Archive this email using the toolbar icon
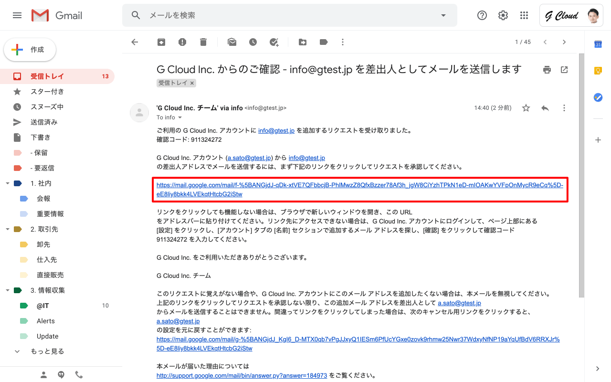Viewport: 611px width, 382px height. (x=161, y=42)
